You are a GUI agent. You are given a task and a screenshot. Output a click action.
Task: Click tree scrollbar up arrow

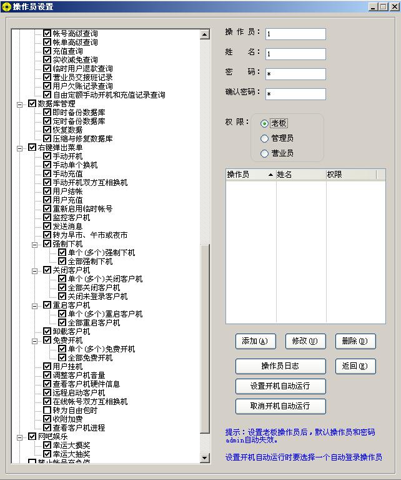(x=205, y=34)
